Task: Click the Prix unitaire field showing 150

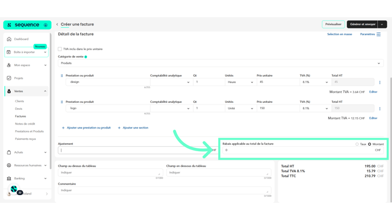Action: pyautogui.click(x=278, y=109)
